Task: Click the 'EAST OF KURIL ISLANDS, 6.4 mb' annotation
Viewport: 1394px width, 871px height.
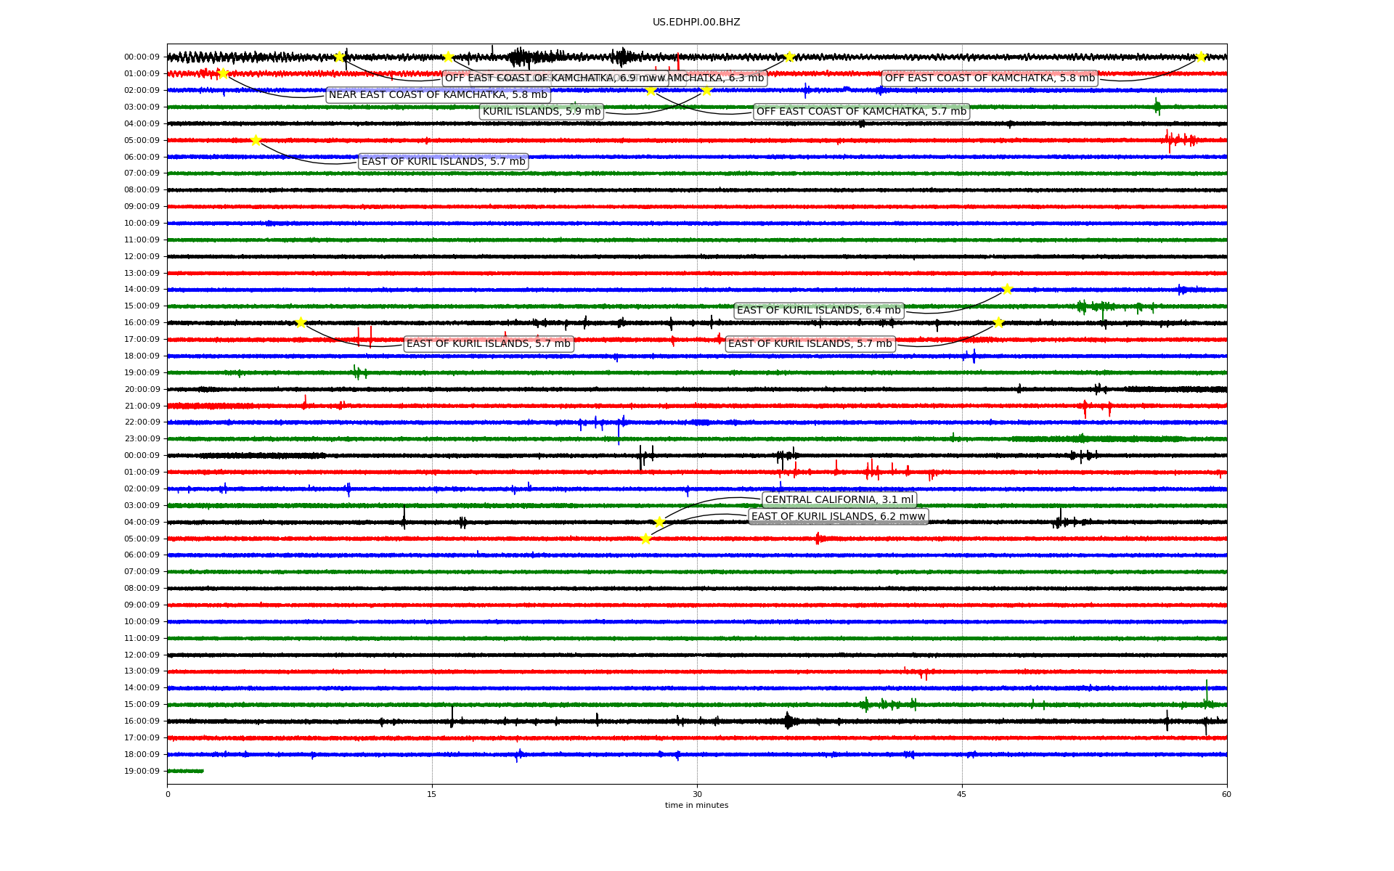Action: [819, 311]
